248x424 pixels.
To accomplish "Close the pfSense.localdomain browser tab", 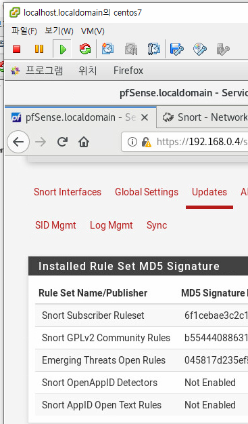I will click(x=145, y=117).
